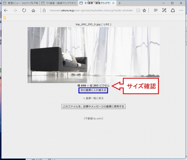Maximize the browser window

[172, 3]
